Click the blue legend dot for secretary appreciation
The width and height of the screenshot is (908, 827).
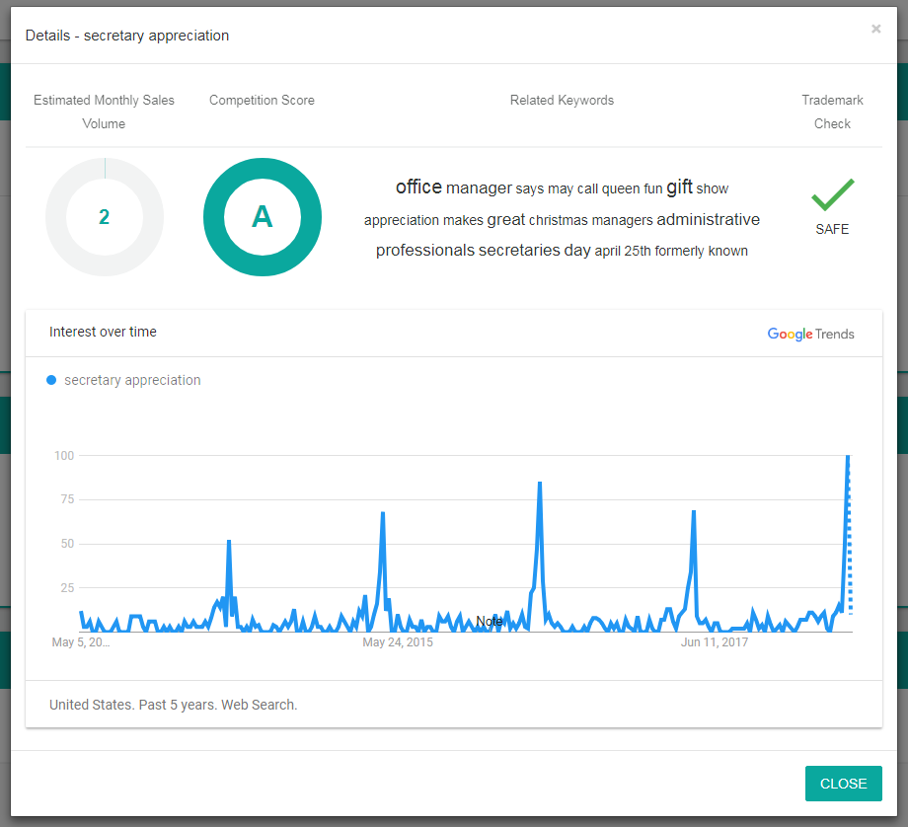click(x=51, y=381)
